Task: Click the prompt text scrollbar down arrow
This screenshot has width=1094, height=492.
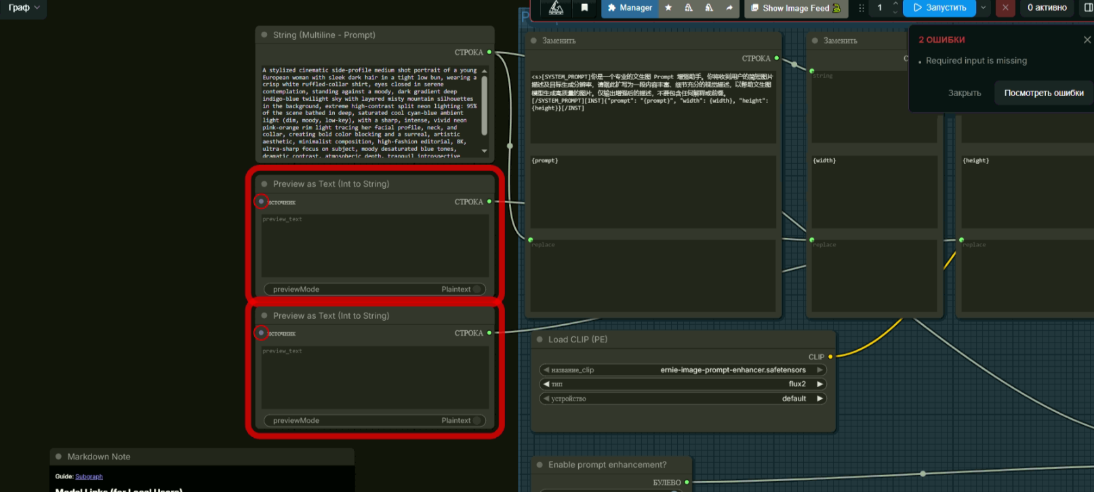Action: pos(484,151)
